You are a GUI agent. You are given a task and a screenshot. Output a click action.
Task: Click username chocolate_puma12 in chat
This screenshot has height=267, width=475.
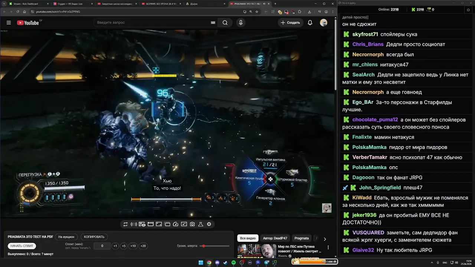coord(375,120)
